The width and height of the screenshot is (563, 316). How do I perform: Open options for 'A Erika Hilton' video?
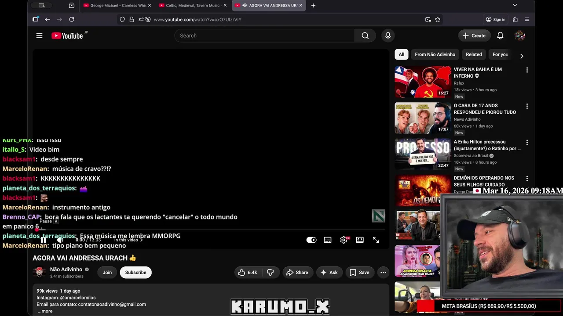pos(527,143)
